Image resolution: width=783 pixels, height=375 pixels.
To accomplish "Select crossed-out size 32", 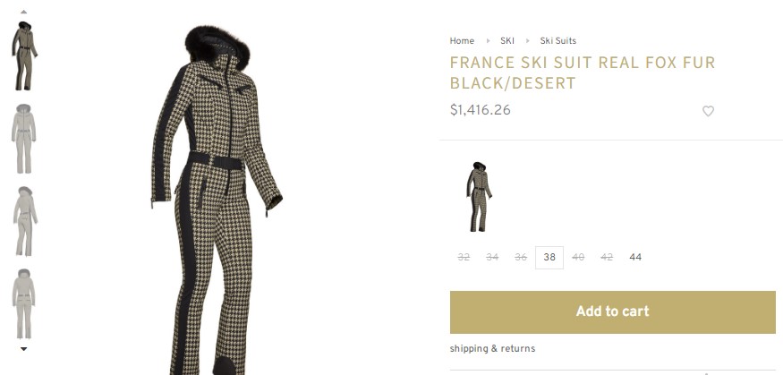I will [x=464, y=257].
